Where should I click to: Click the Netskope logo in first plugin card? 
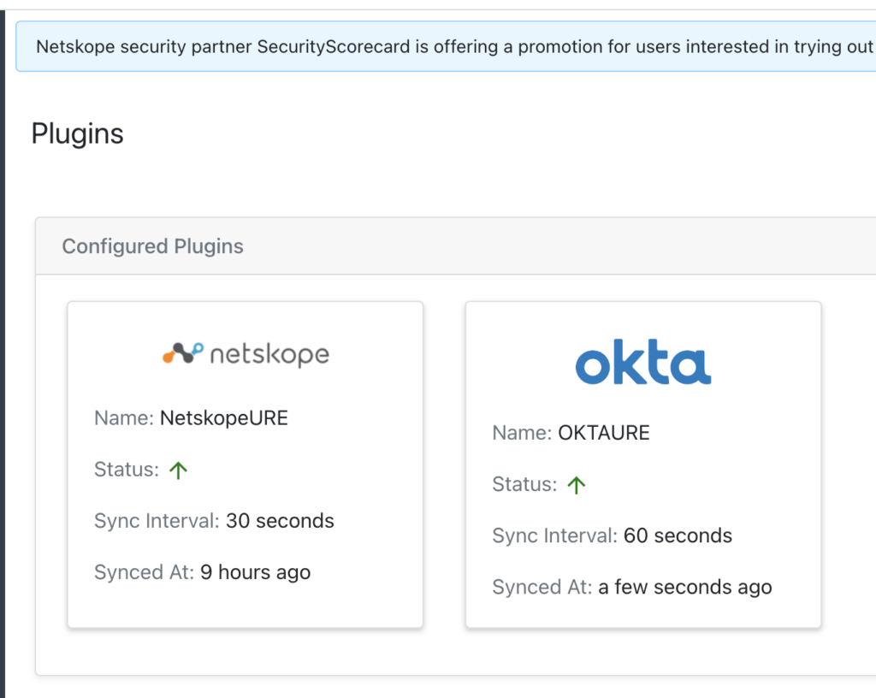click(x=246, y=354)
